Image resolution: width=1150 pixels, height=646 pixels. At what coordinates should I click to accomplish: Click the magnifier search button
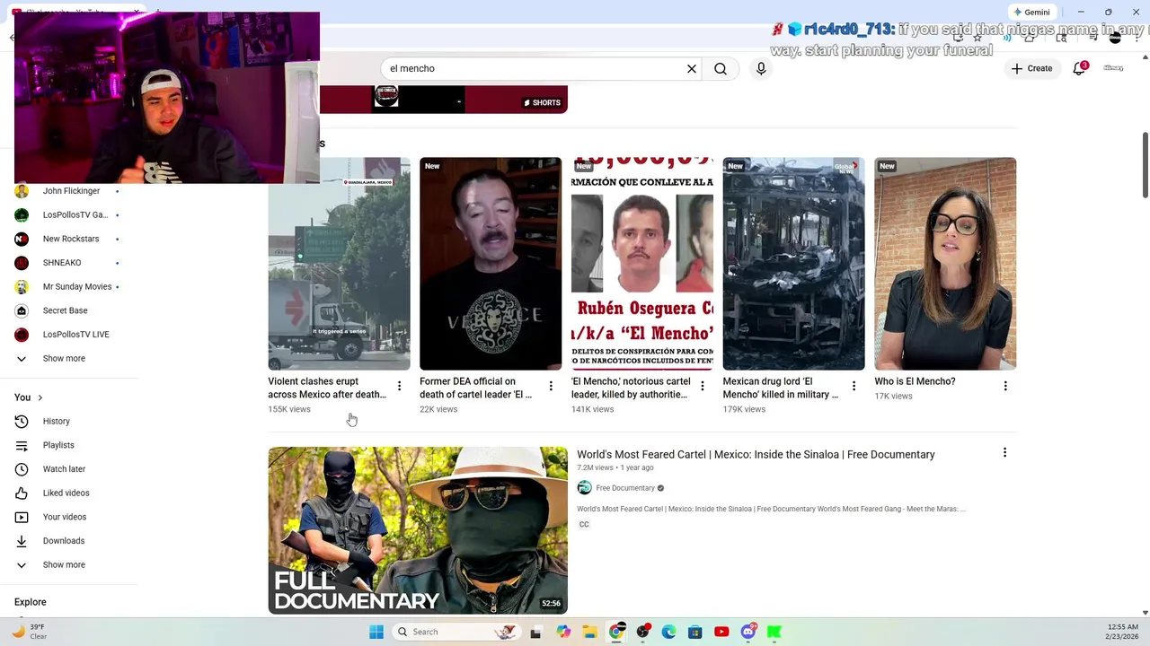721,69
